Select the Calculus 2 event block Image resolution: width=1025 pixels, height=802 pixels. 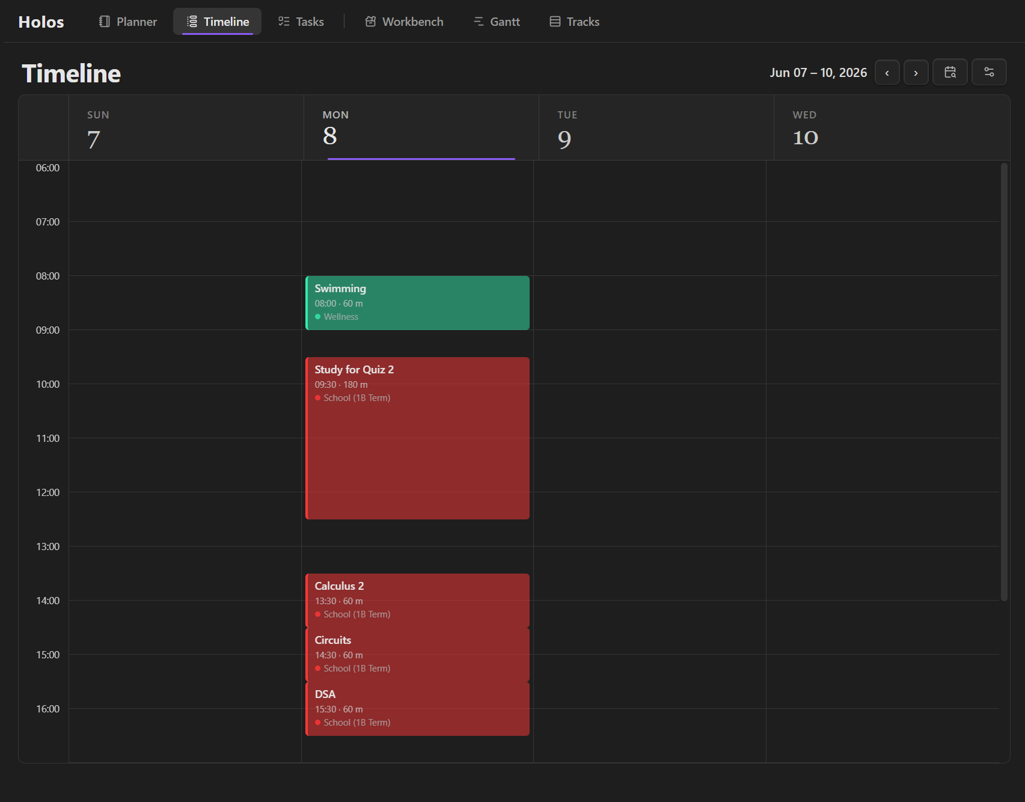point(417,601)
